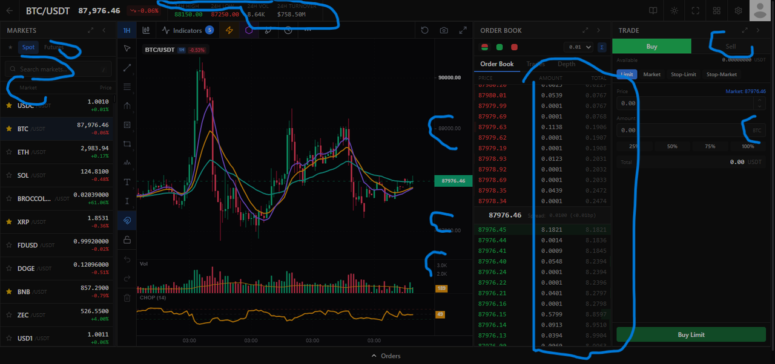This screenshot has height=364, width=775.
Task: Toggle the sigma cumulative total button
Action: tap(602, 47)
